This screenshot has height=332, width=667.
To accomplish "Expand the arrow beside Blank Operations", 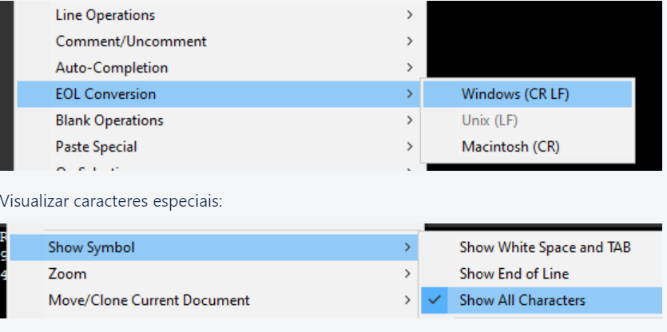I will [410, 121].
